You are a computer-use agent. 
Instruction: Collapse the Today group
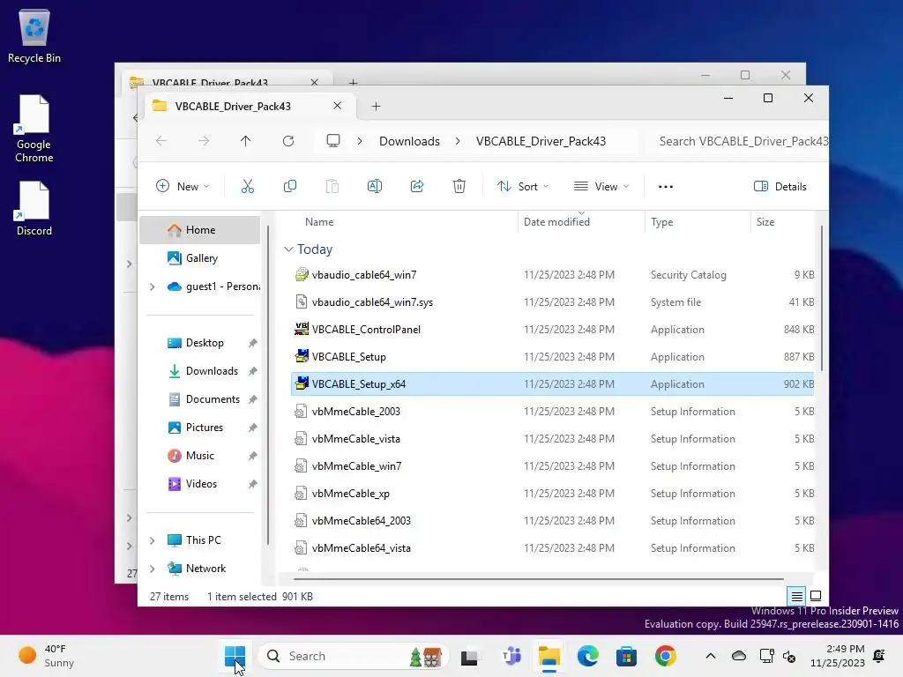click(x=288, y=249)
